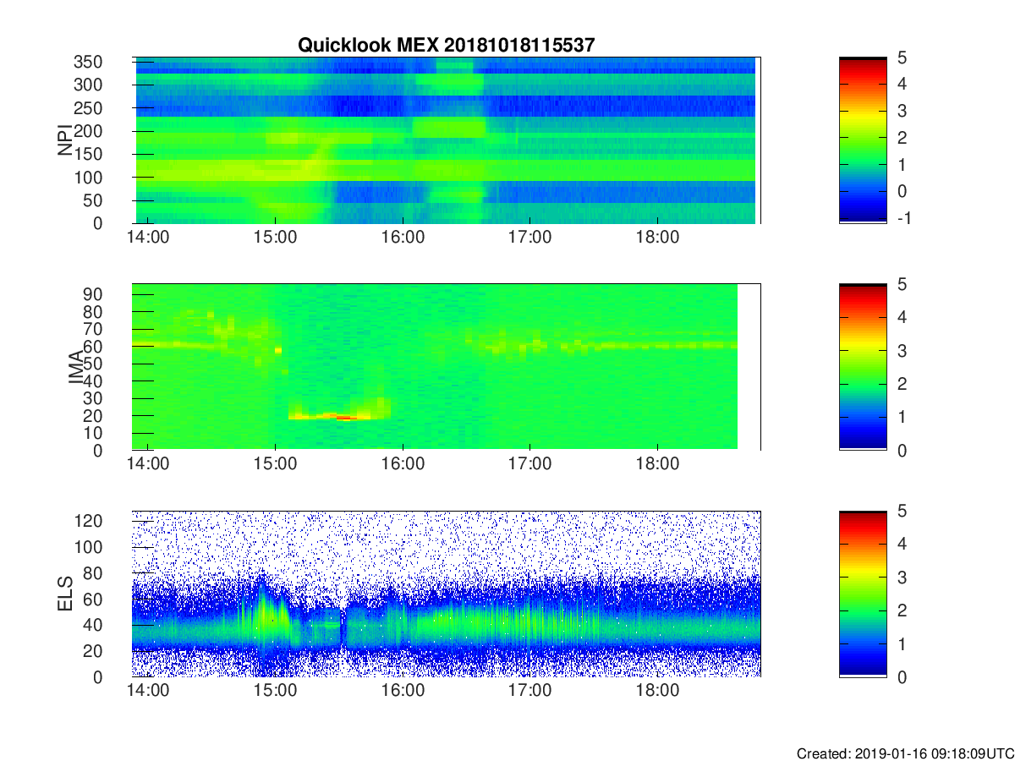The image size is (1015, 761).
Task: Click the 16:00 tick label under NPI plot
Action: click(x=403, y=238)
